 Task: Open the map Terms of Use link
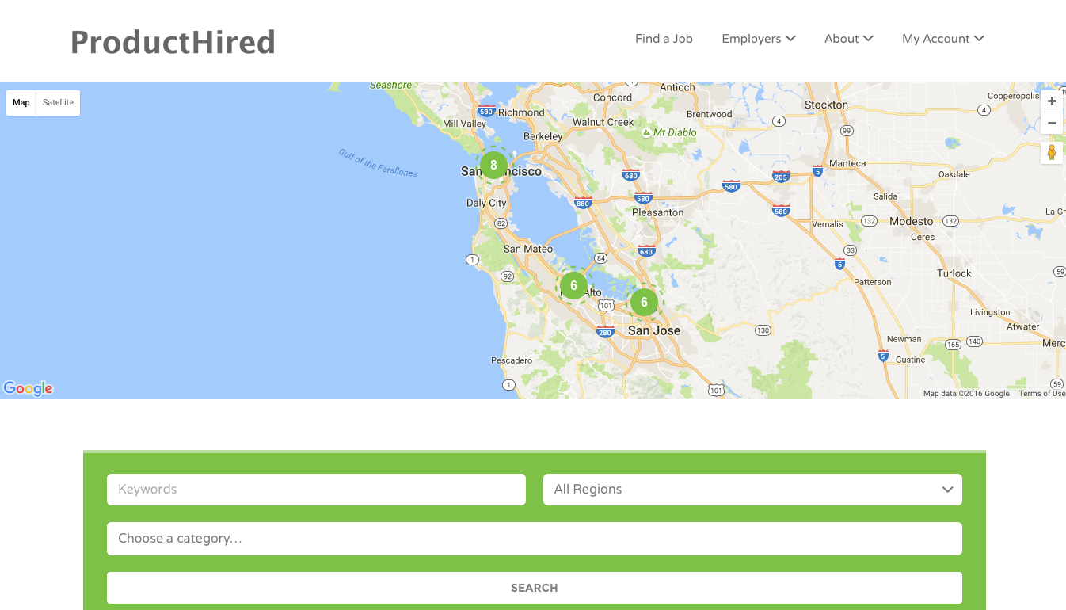pos(1041,394)
